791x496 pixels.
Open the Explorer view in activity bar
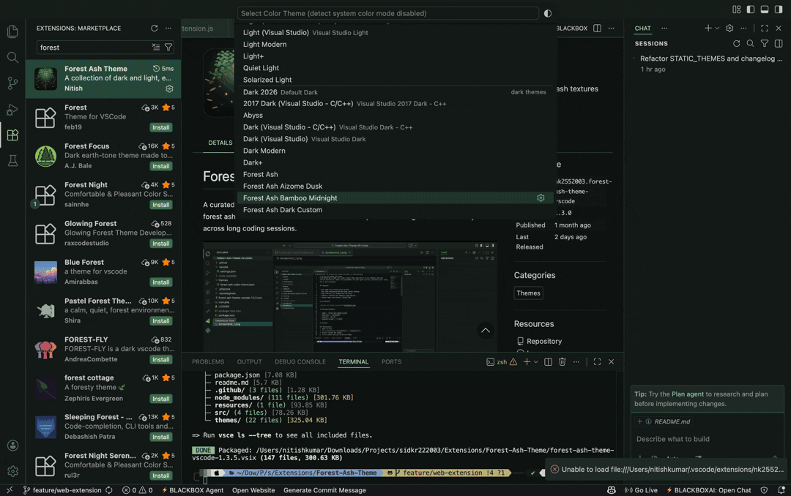click(x=12, y=31)
